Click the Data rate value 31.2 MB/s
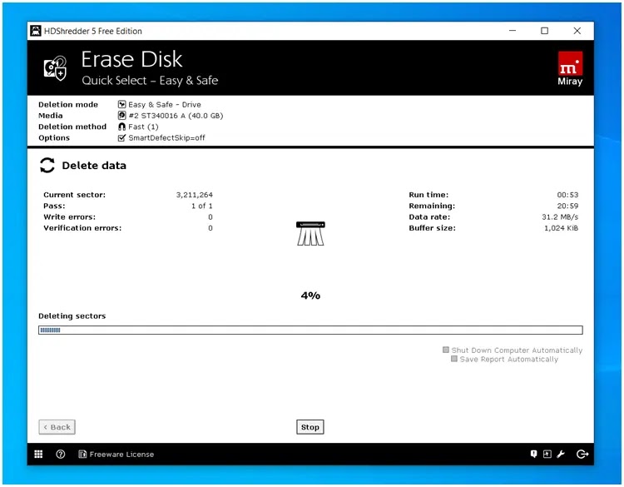This screenshot has width=624, height=487. pyautogui.click(x=560, y=217)
